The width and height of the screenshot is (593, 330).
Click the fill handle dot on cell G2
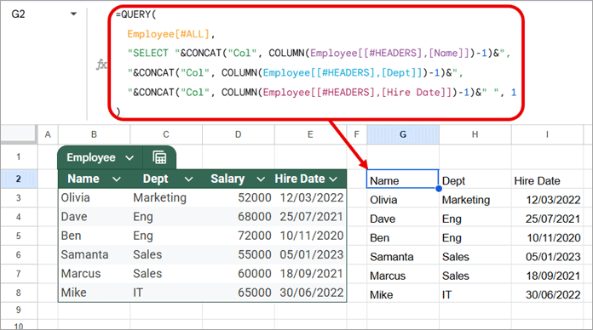point(439,188)
